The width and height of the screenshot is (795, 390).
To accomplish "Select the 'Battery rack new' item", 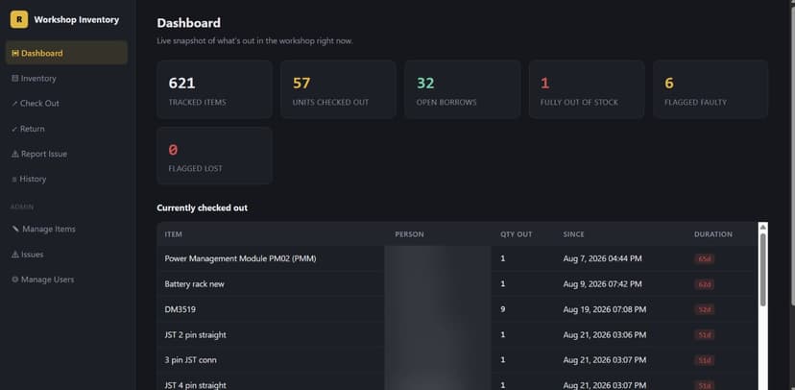I will point(194,284).
